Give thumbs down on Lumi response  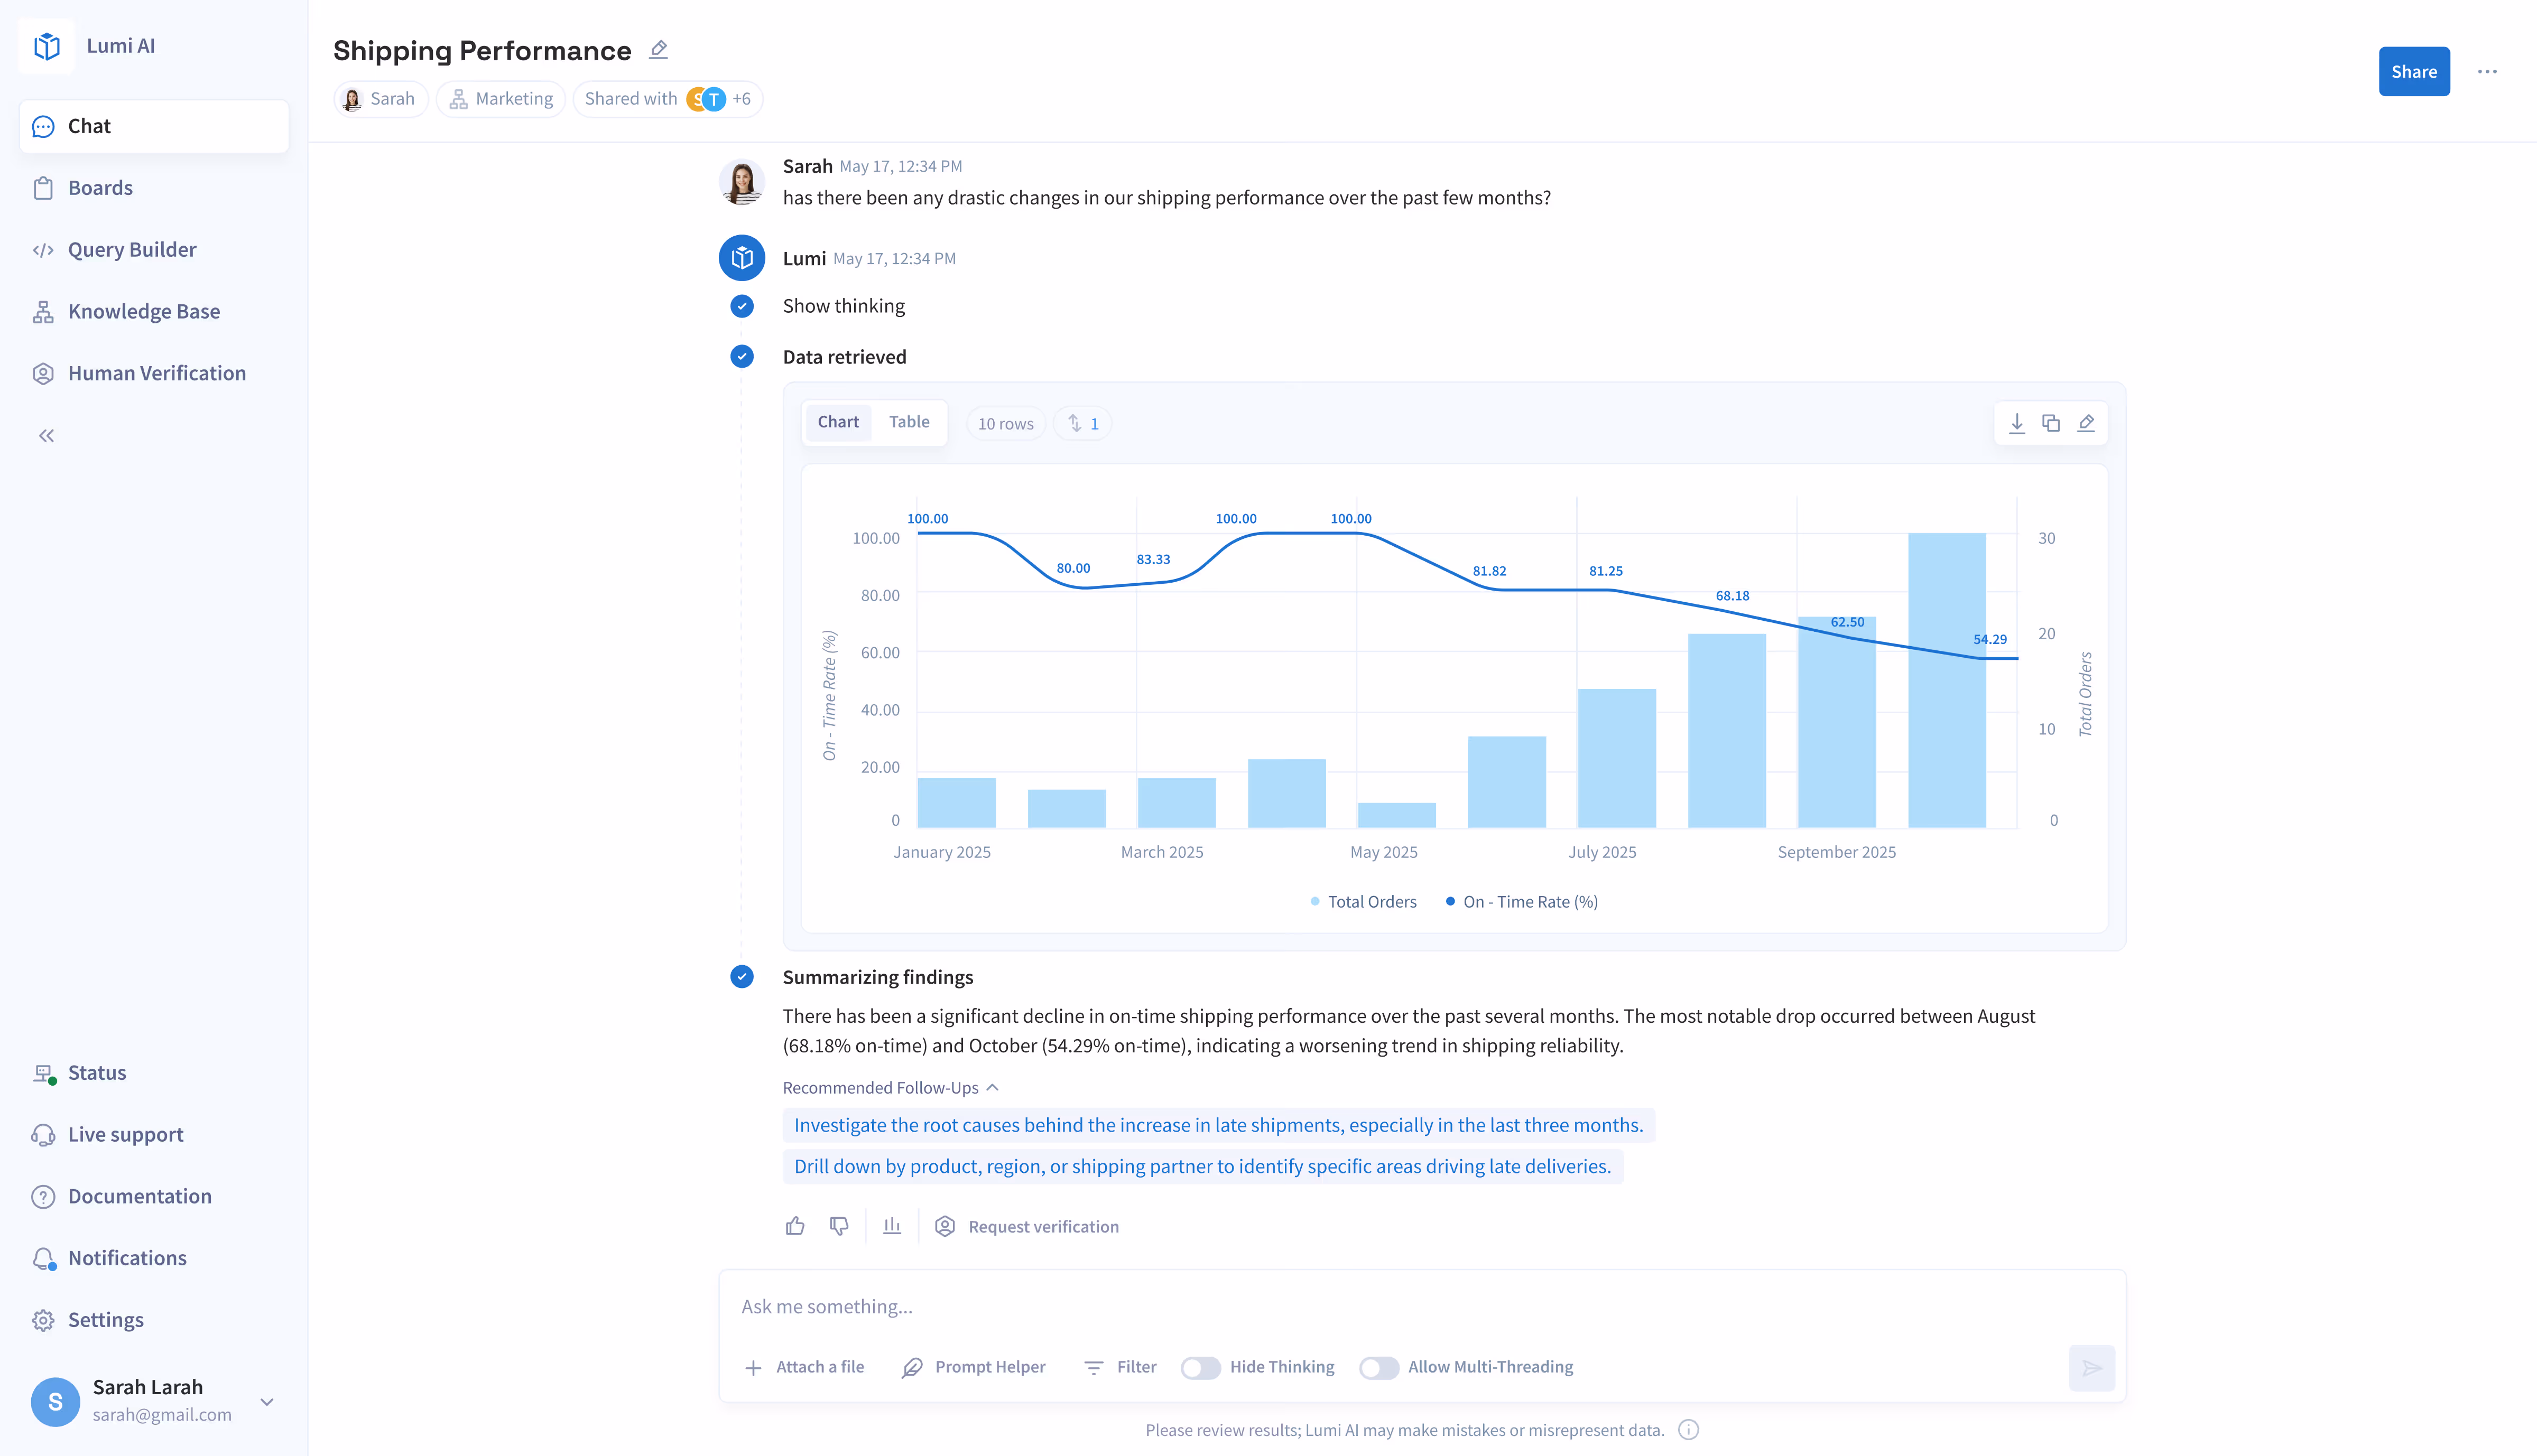click(x=839, y=1226)
